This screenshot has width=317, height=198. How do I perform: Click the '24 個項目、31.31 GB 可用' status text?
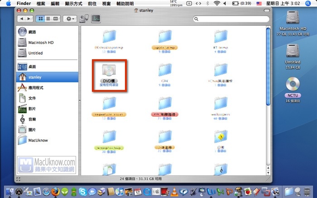point(141,179)
